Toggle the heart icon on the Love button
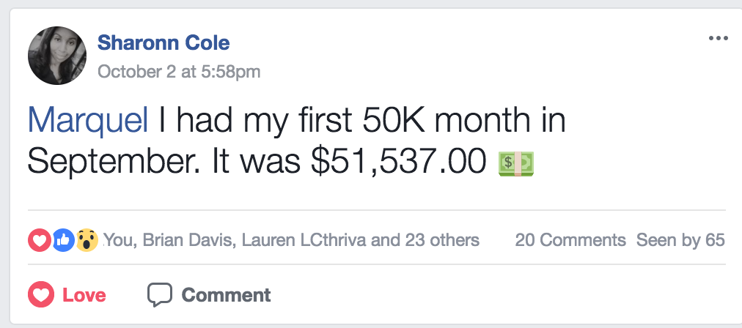 (40, 295)
